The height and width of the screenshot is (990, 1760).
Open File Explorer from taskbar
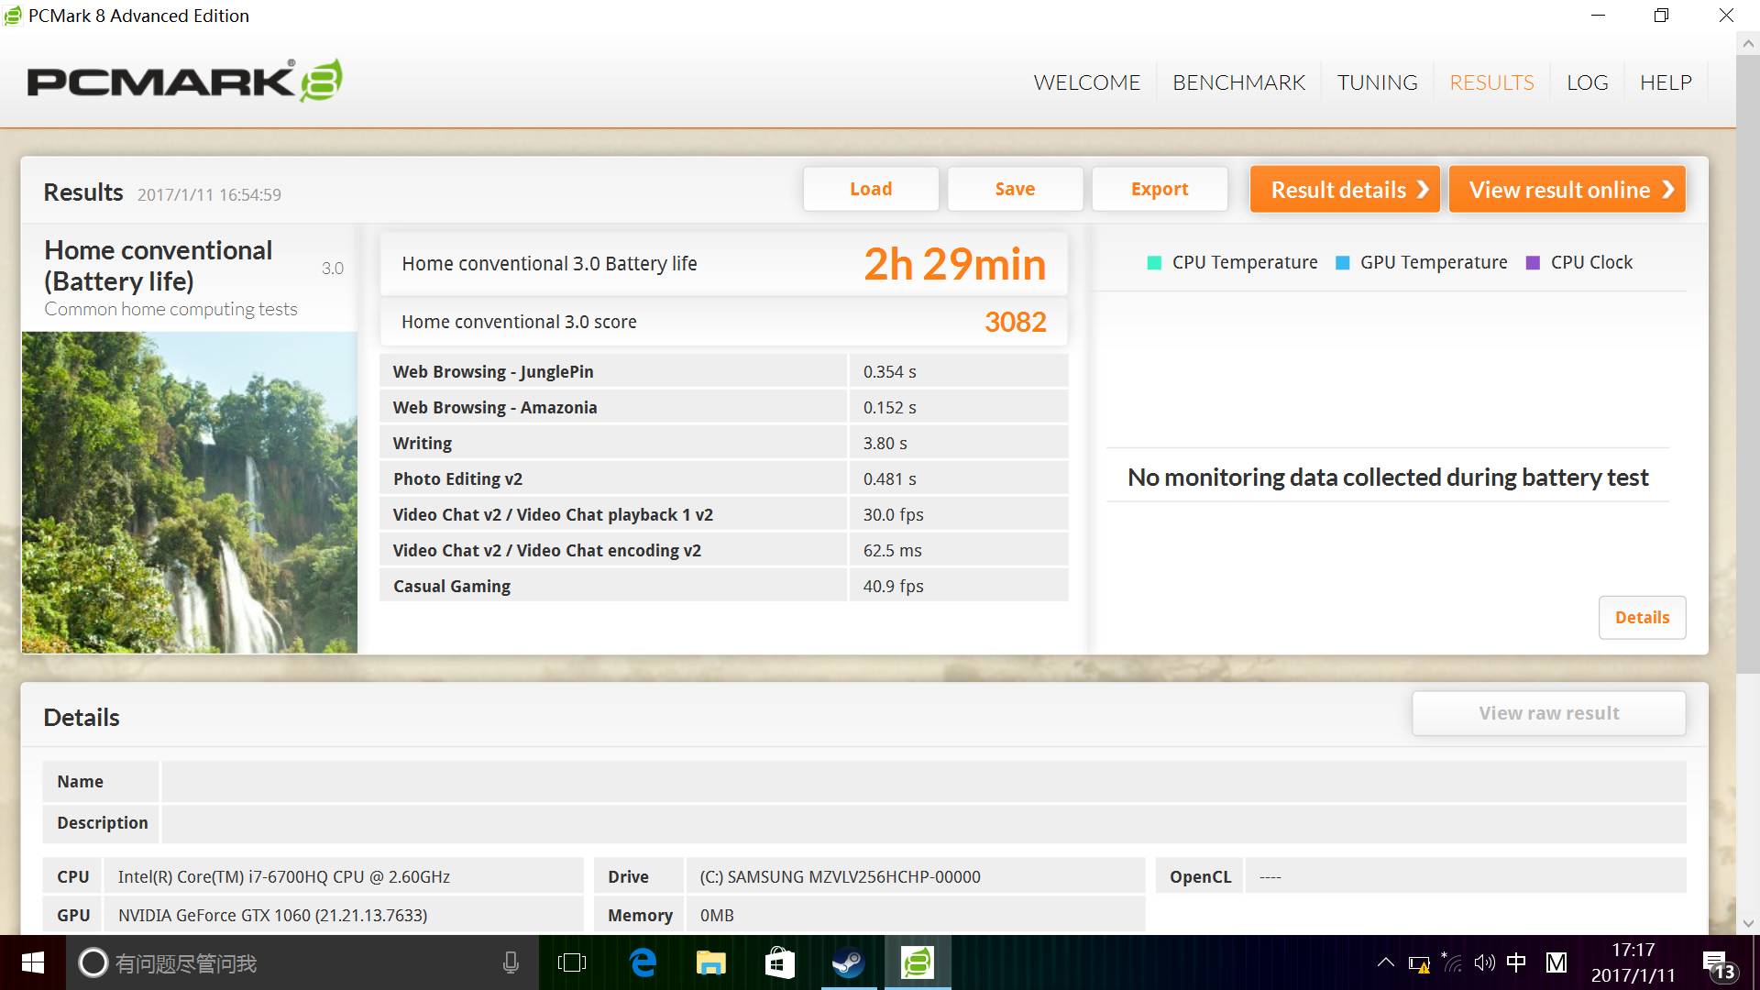[710, 962]
